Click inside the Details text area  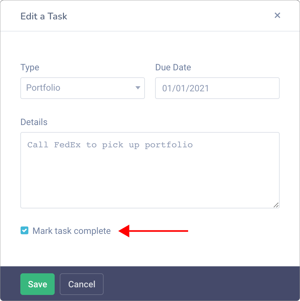point(150,170)
